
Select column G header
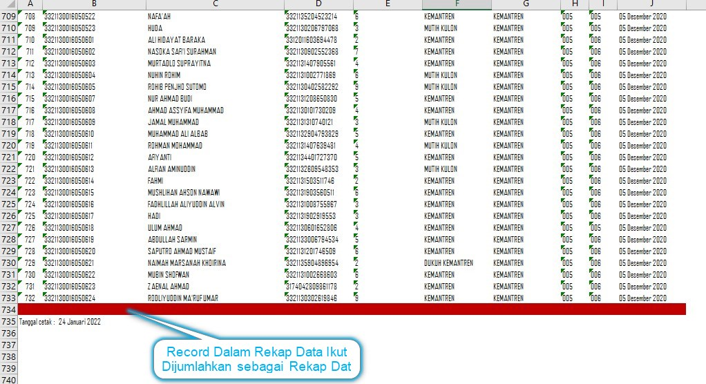[526, 5]
